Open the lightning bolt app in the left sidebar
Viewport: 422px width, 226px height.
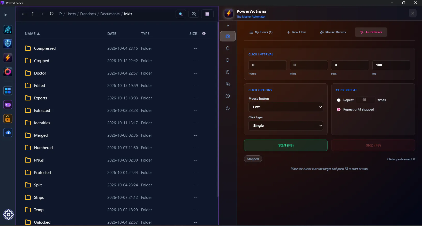(8, 58)
